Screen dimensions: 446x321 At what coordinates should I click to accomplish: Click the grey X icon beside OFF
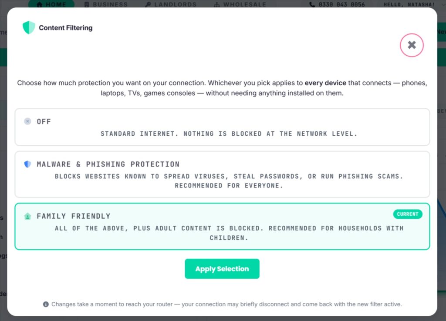tap(27, 121)
